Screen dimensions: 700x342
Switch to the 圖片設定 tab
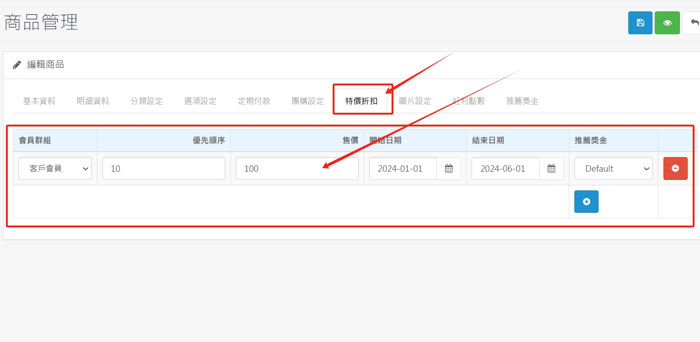click(x=415, y=101)
